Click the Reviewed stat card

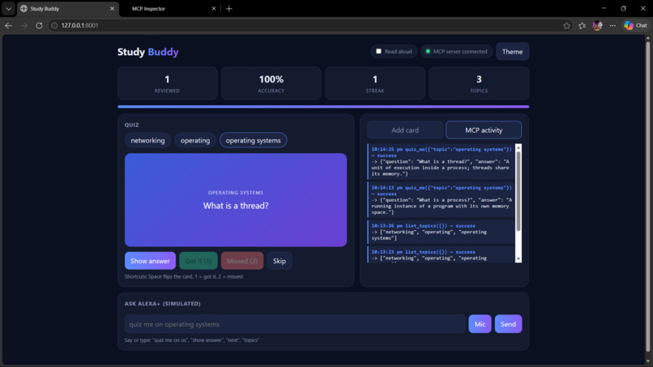[168, 83]
